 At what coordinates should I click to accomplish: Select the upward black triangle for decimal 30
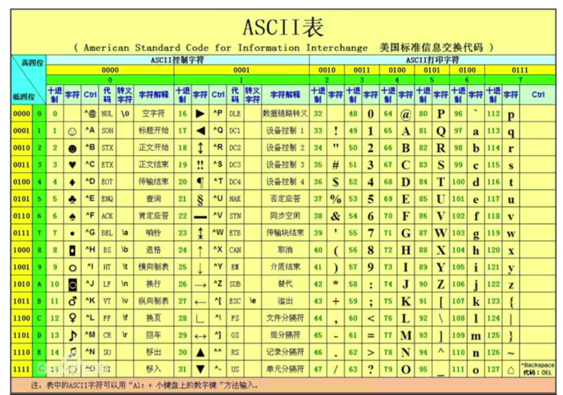coord(200,352)
